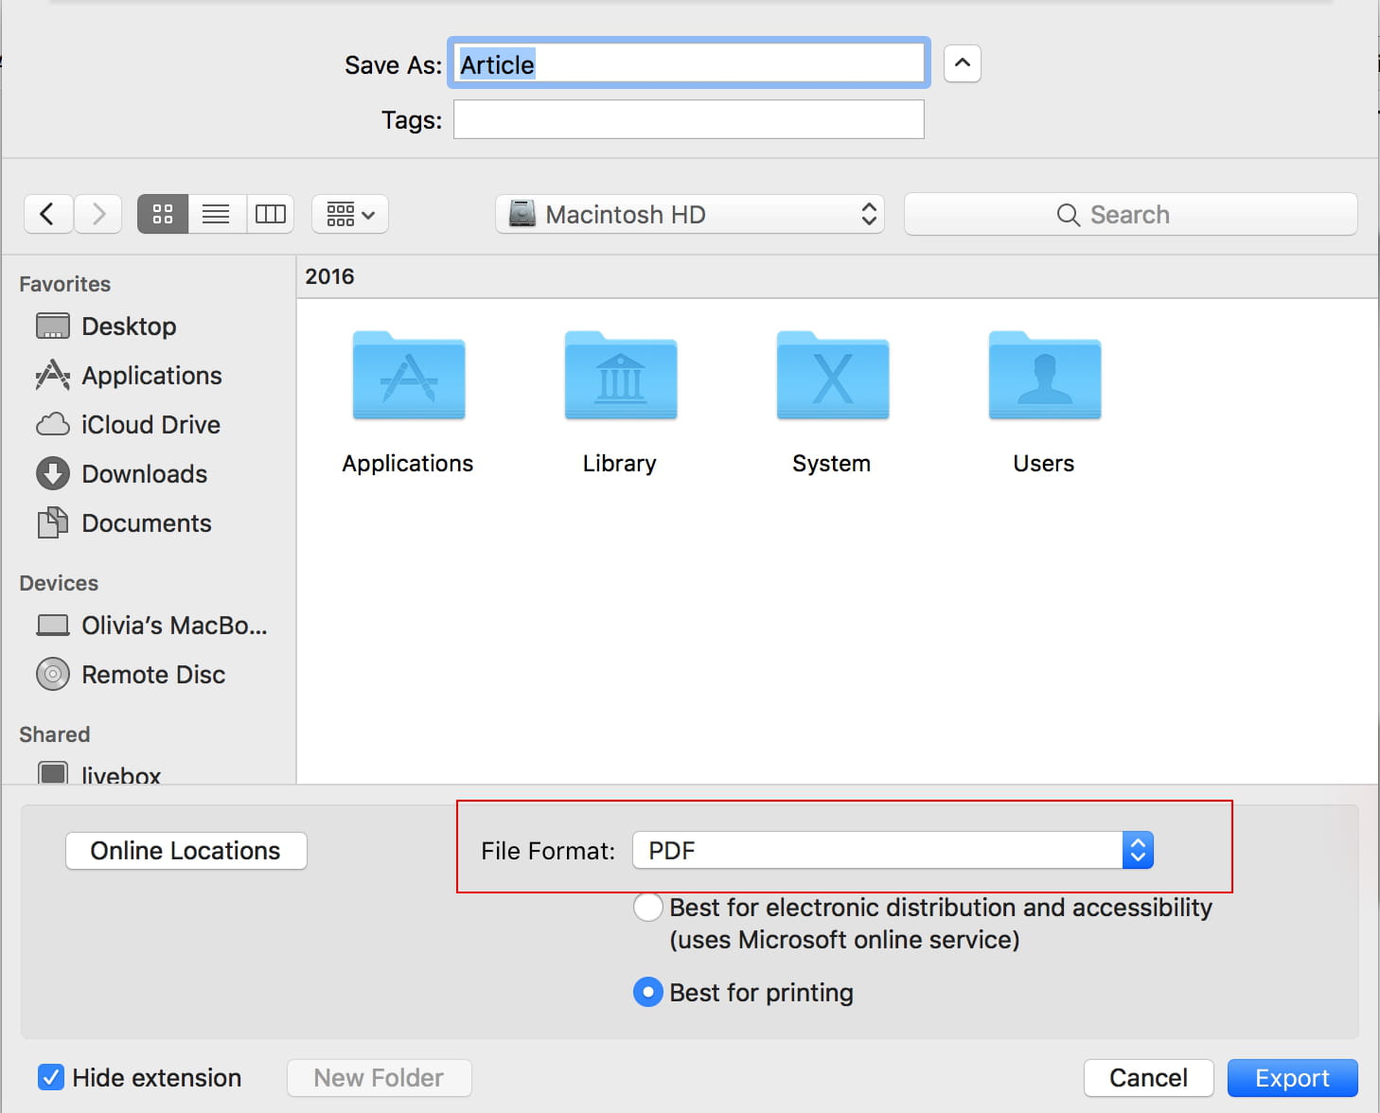Open the Library folder
This screenshot has height=1113, width=1380.
pos(620,377)
